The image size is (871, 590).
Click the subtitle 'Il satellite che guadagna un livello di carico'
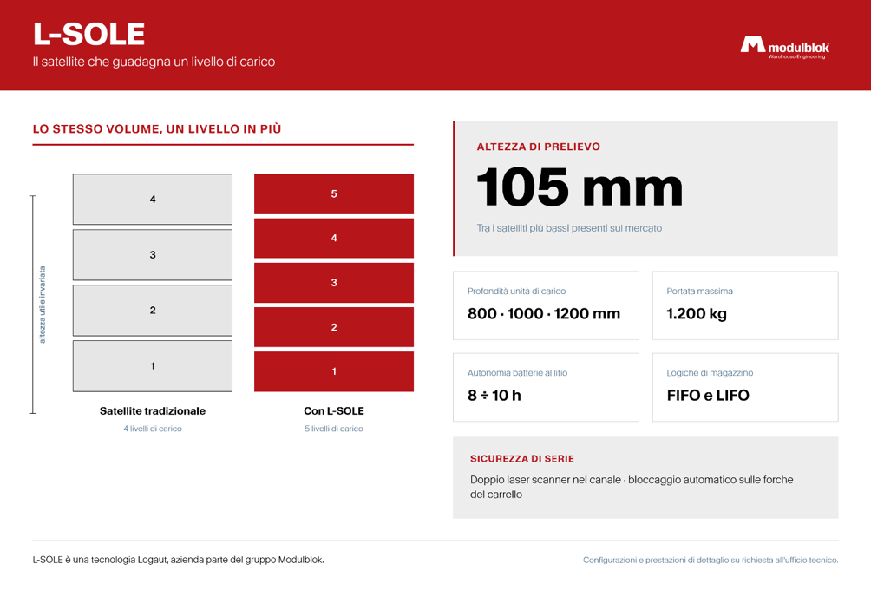tap(154, 62)
